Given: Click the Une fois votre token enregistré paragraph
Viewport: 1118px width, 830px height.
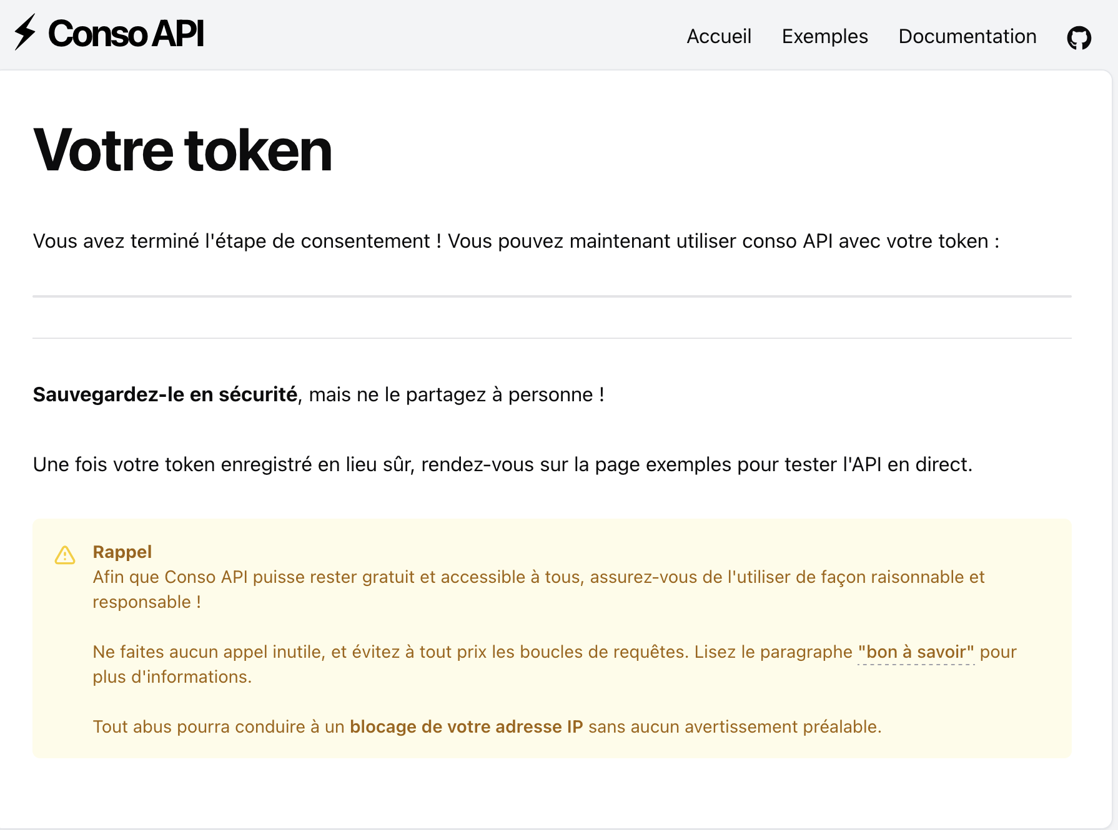Looking at the screenshot, I should [503, 464].
